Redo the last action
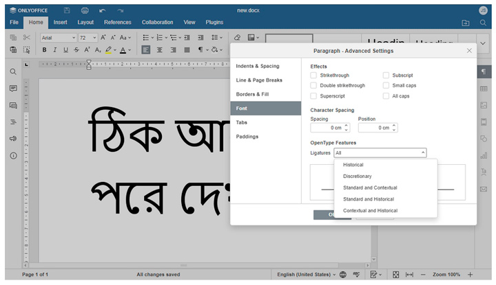 tap(120, 11)
